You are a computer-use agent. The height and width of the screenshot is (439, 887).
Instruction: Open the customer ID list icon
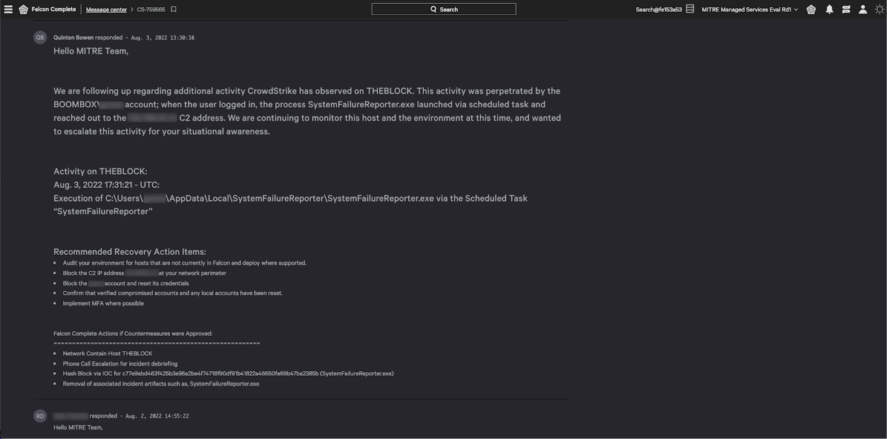(x=690, y=9)
